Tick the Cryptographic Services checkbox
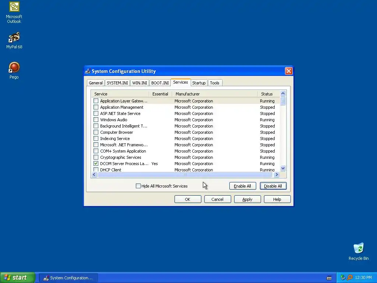The width and height of the screenshot is (377, 283). pos(96,157)
